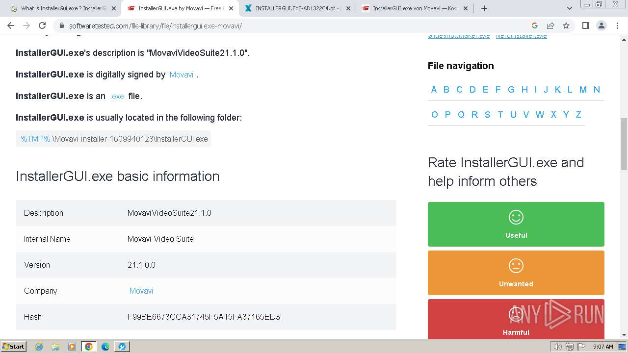
Task: View site information lock icon
Action: 61,25
